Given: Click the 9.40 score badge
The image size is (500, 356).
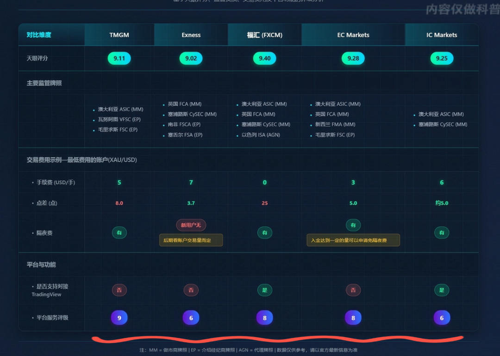Looking at the screenshot, I should click(264, 59).
